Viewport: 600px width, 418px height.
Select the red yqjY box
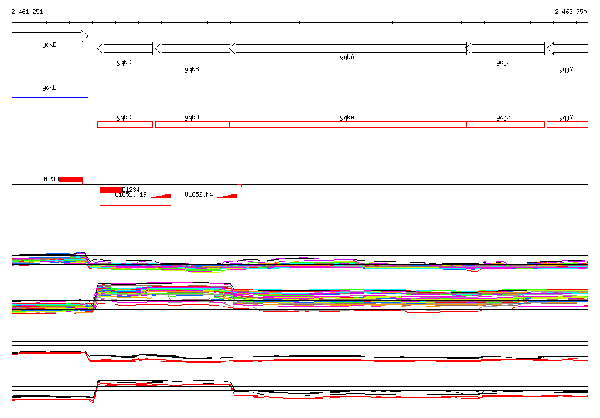click(567, 124)
